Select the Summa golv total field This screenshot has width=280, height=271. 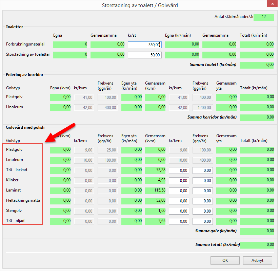point(257,231)
